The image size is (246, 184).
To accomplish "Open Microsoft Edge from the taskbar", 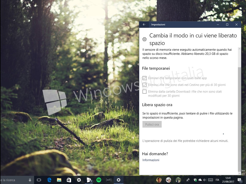I will pyautogui.click(x=49, y=180).
